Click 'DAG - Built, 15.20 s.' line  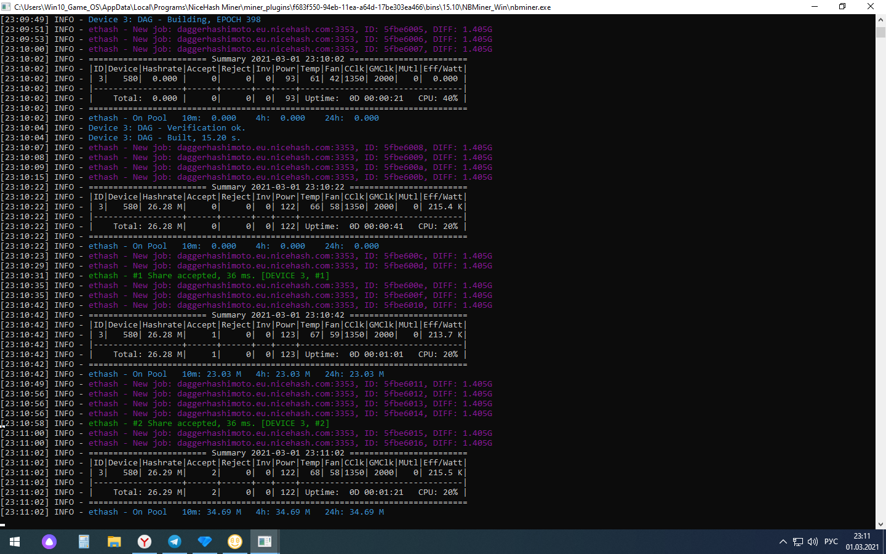click(x=165, y=138)
